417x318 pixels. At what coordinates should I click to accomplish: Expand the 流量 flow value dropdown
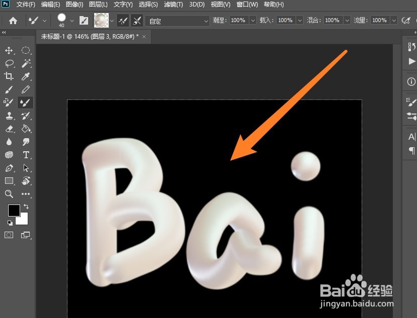[x=394, y=20]
